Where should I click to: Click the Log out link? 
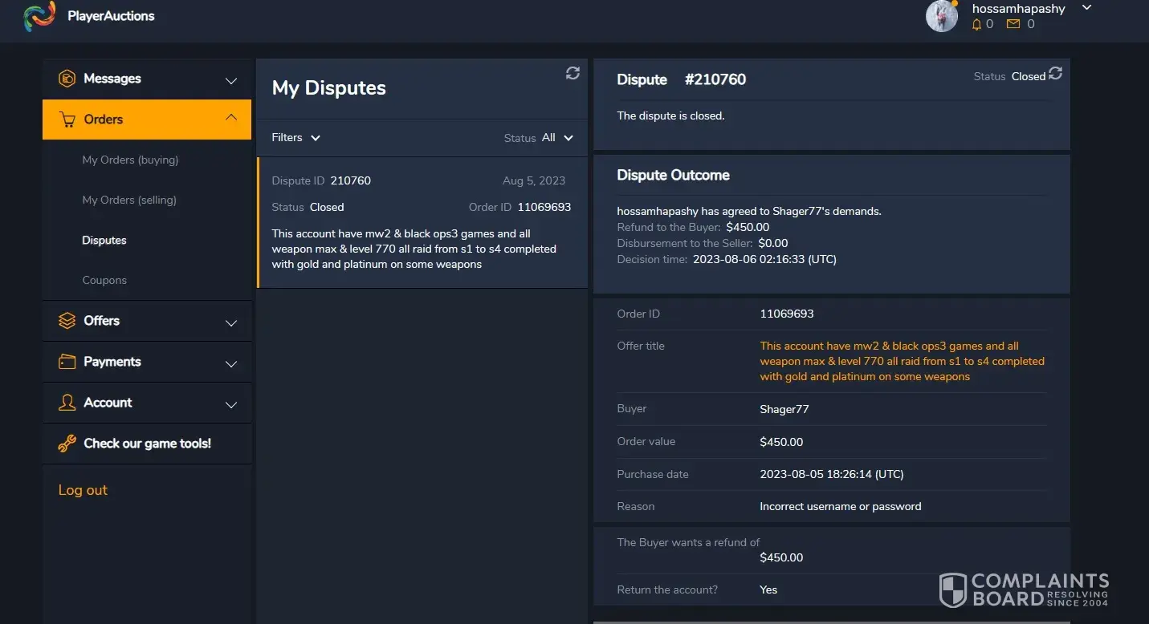click(83, 490)
